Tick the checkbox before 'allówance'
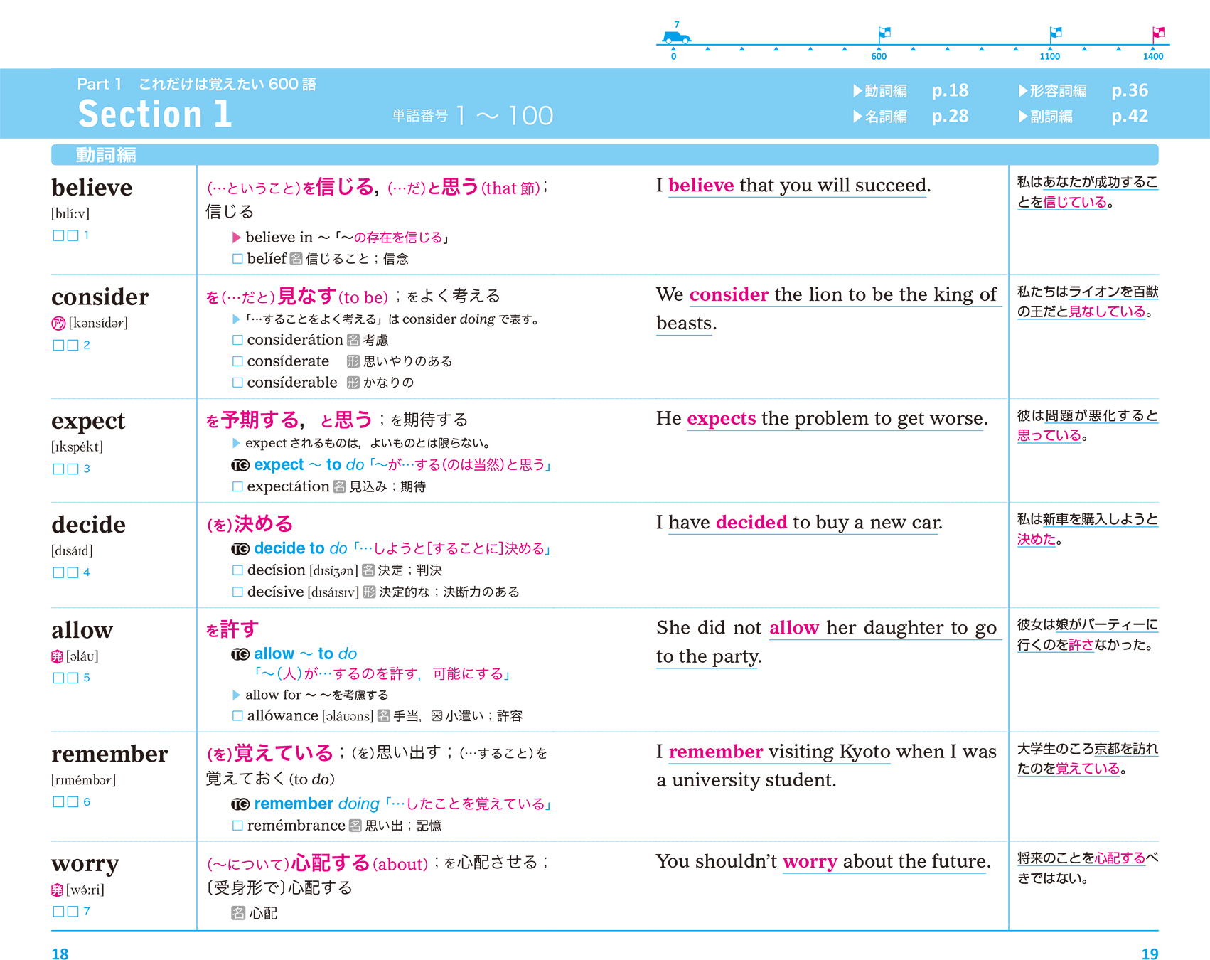 [237, 716]
